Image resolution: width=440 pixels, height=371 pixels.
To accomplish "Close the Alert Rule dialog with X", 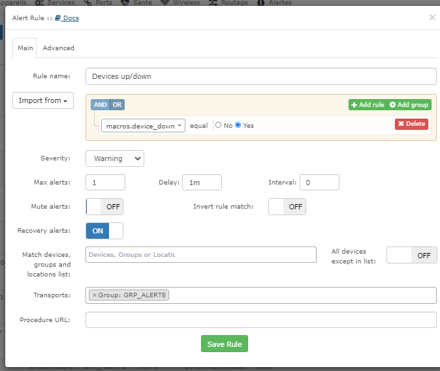I will pyautogui.click(x=432, y=18).
